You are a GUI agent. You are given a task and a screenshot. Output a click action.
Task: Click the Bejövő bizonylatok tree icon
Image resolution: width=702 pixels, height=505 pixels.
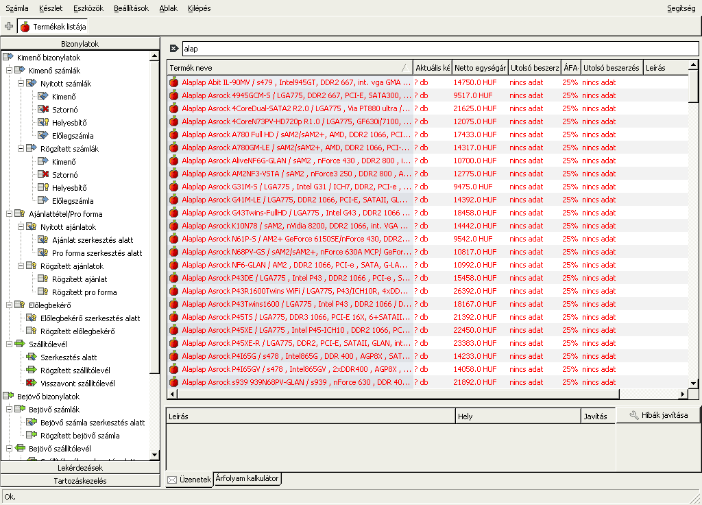[8, 396]
